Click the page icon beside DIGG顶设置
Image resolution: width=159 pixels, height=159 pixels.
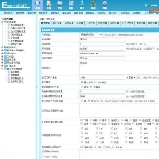click(x=9, y=35)
